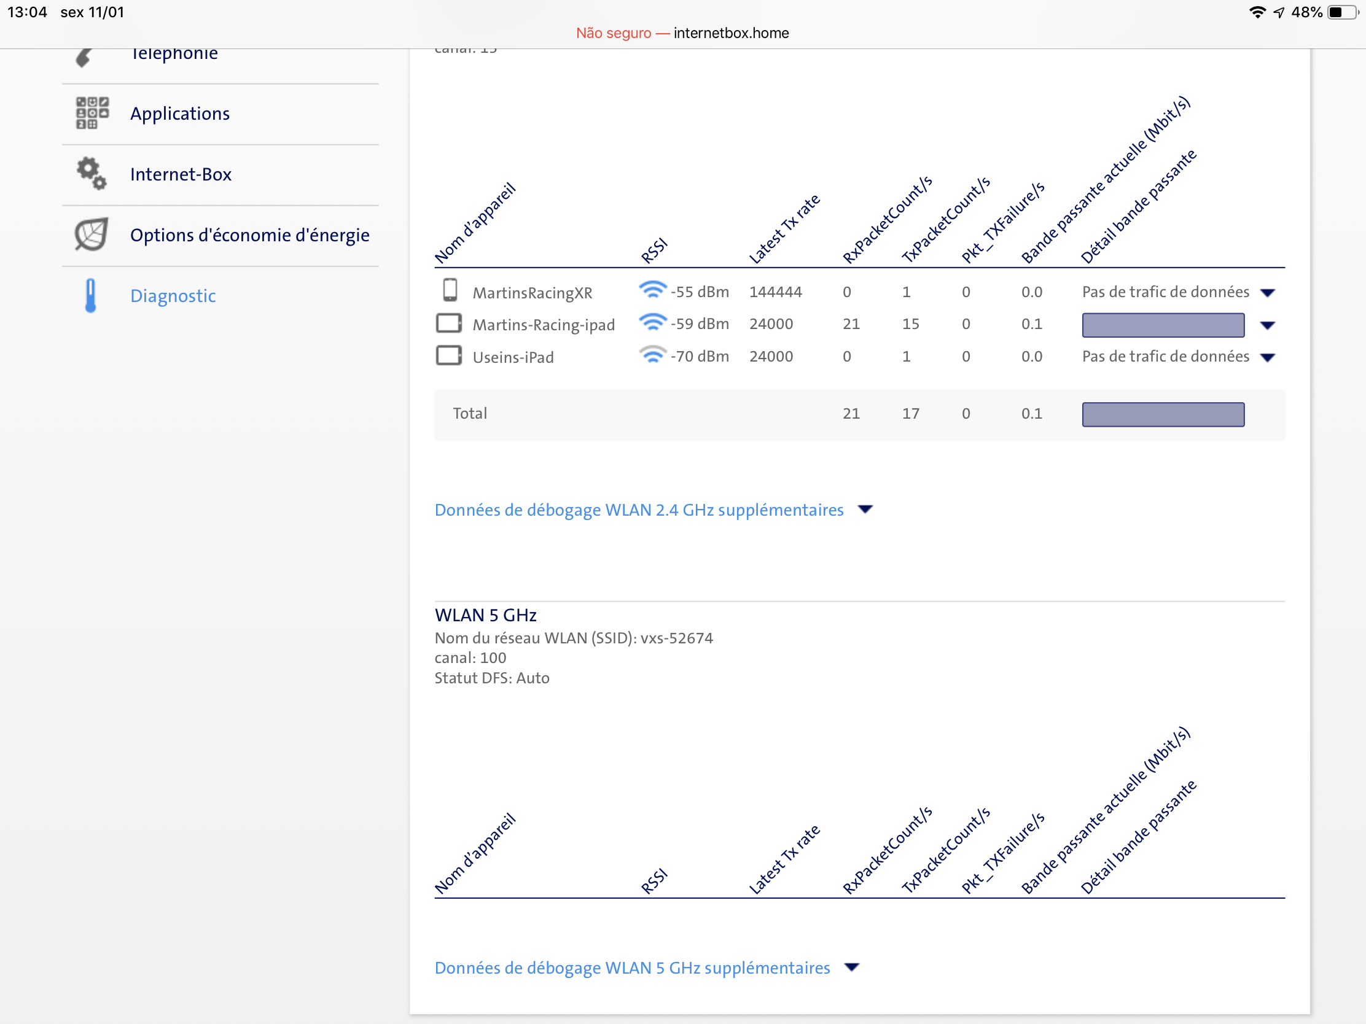The width and height of the screenshot is (1366, 1024).
Task: Expand bandwidth details for Useins-iPad
Action: point(1267,357)
